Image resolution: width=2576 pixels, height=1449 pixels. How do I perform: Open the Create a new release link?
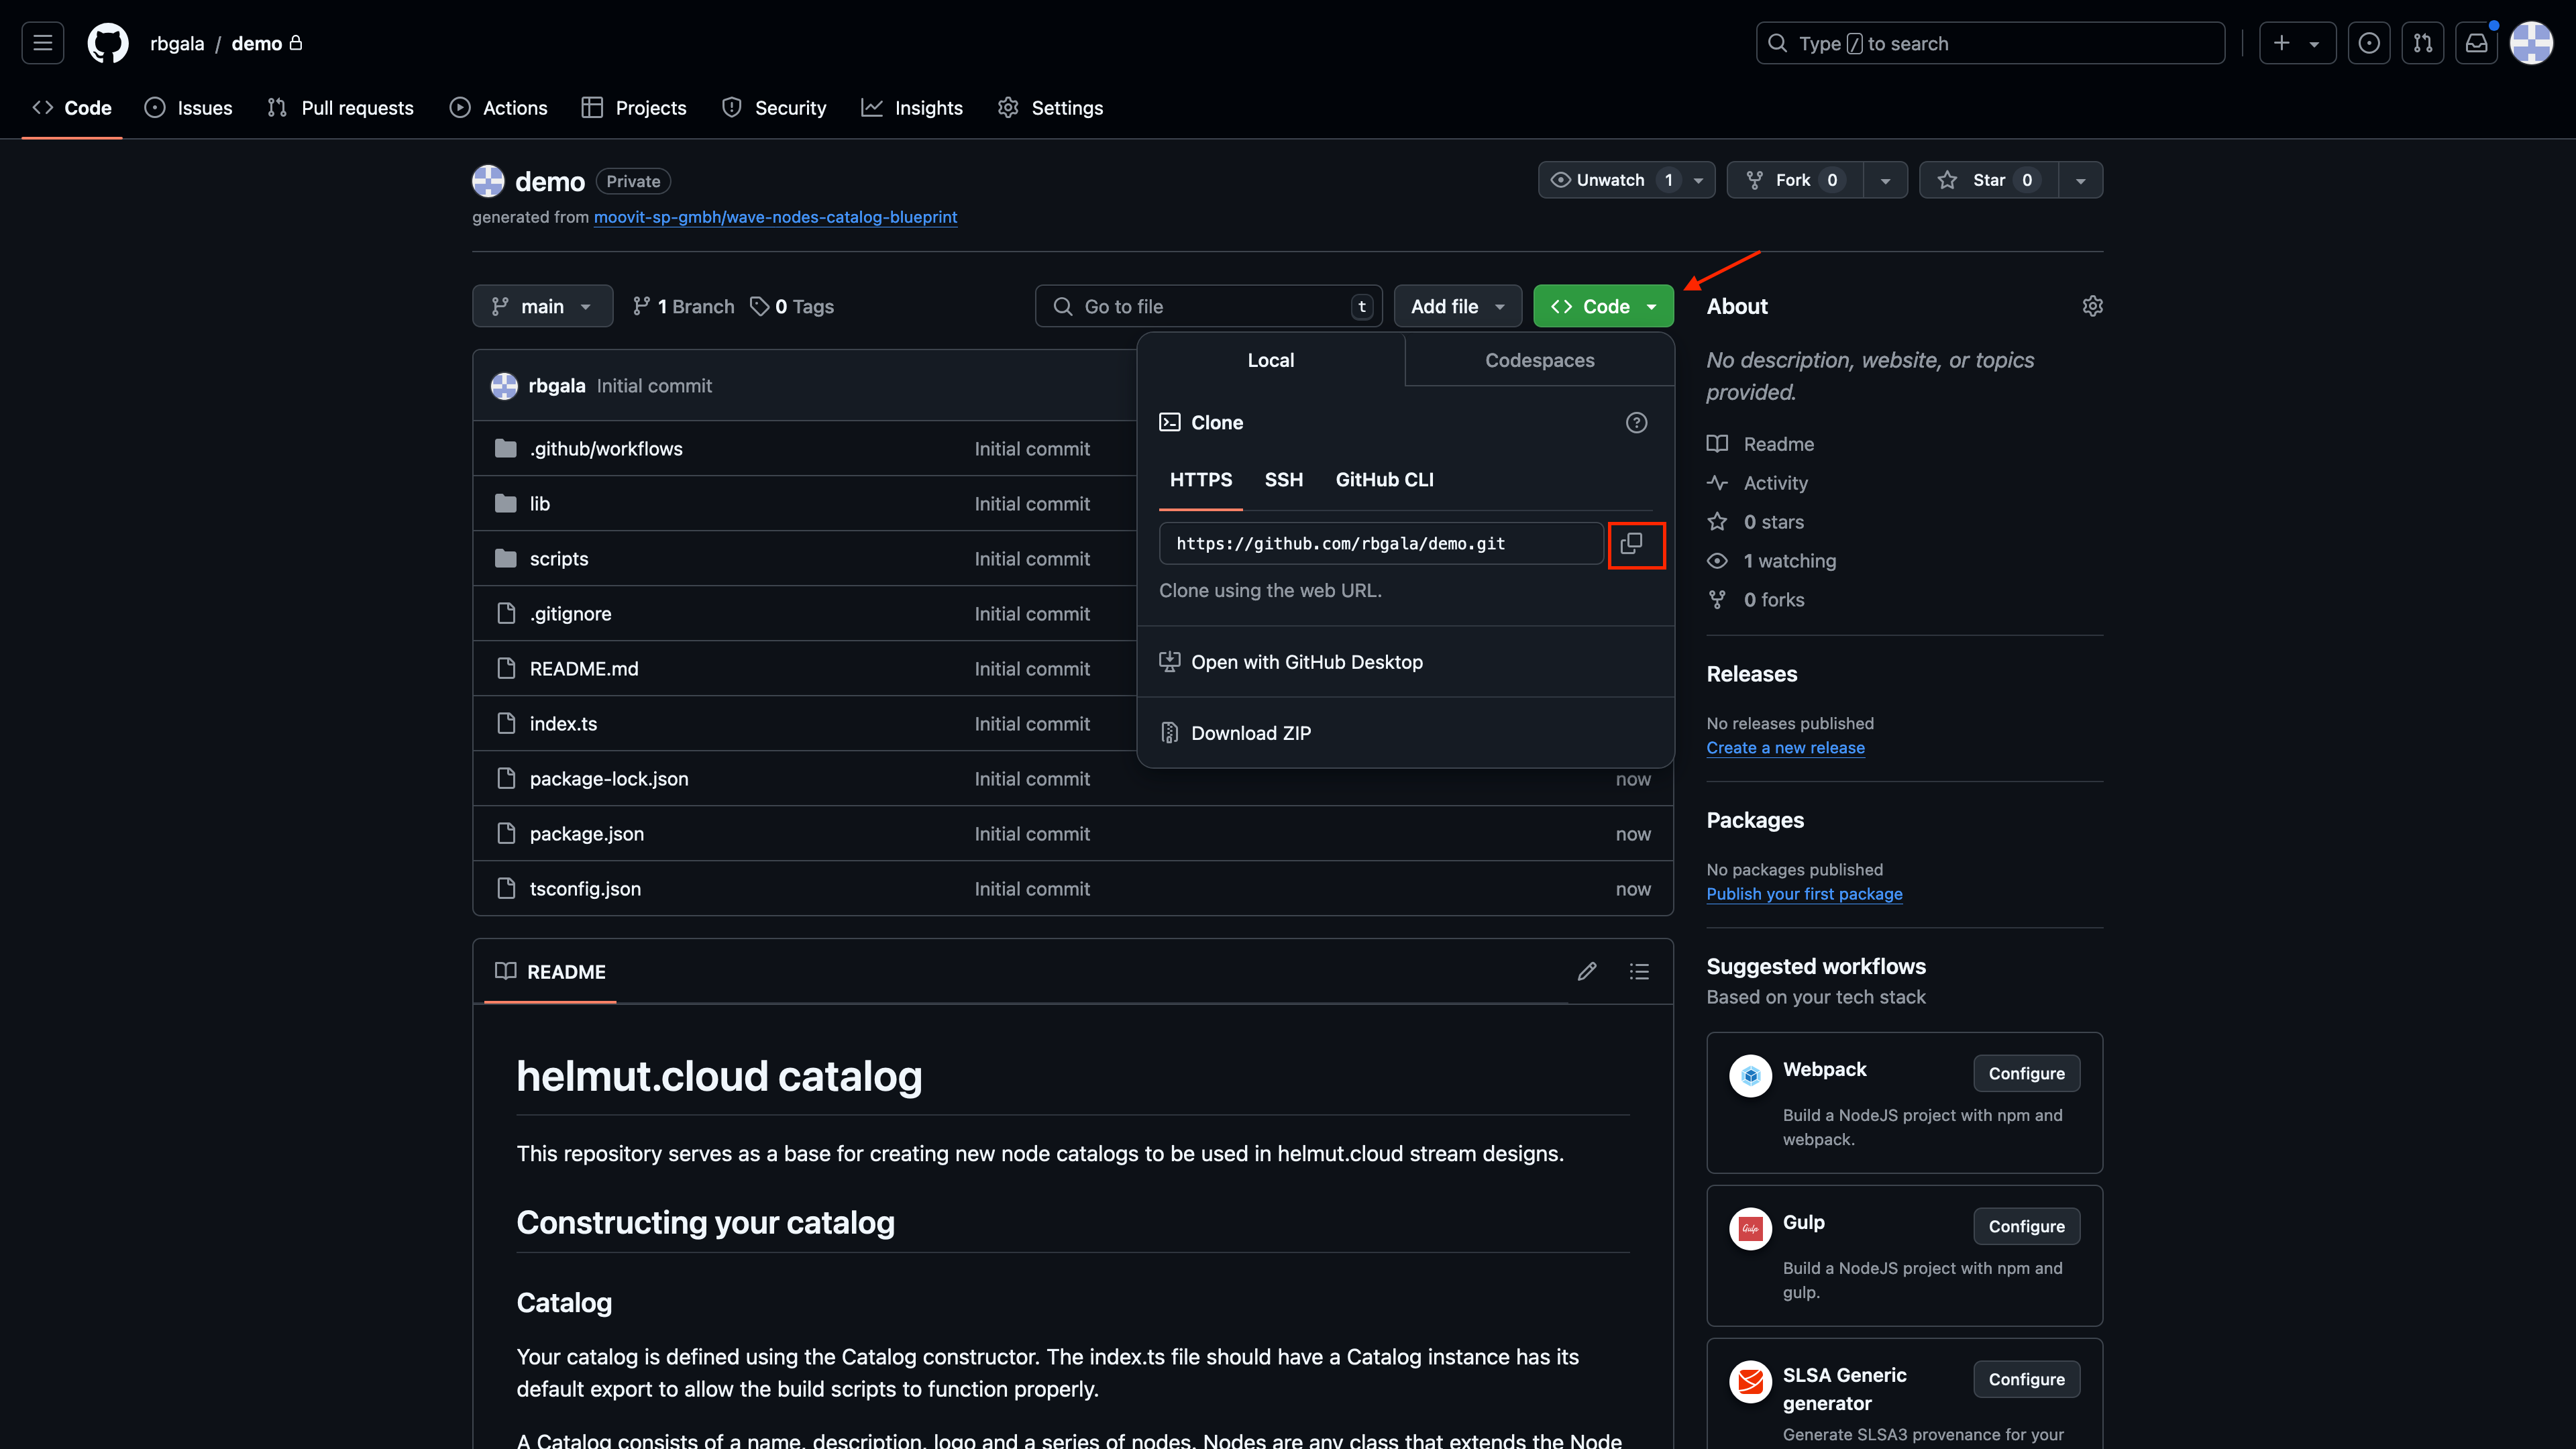coord(1785,747)
